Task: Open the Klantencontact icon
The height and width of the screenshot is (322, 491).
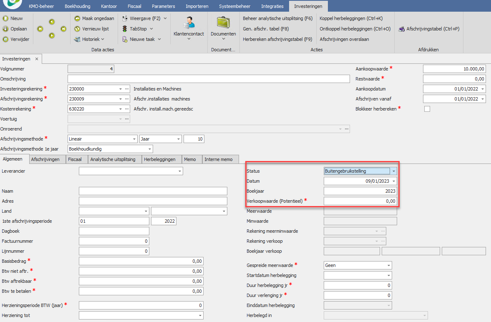Action: coord(189,23)
